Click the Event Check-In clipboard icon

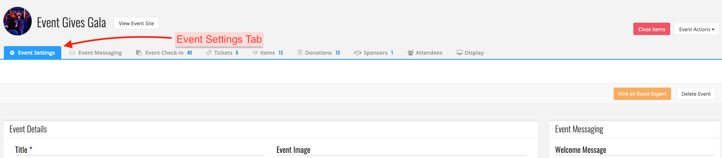coord(139,53)
